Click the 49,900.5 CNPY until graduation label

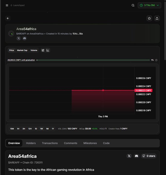coord(21,60)
